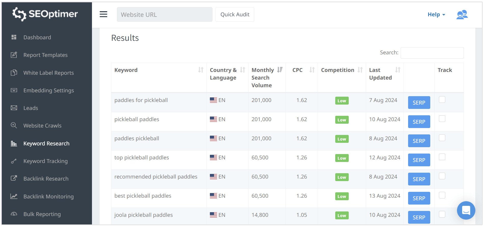Click the Leads envelope icon
Image resolution: width=484 pixels, height=227 pixels.
[x=14, y=108]
